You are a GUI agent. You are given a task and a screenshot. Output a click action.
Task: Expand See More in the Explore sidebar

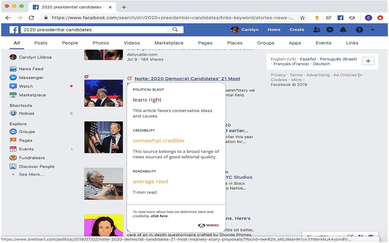tap(31, 174)
